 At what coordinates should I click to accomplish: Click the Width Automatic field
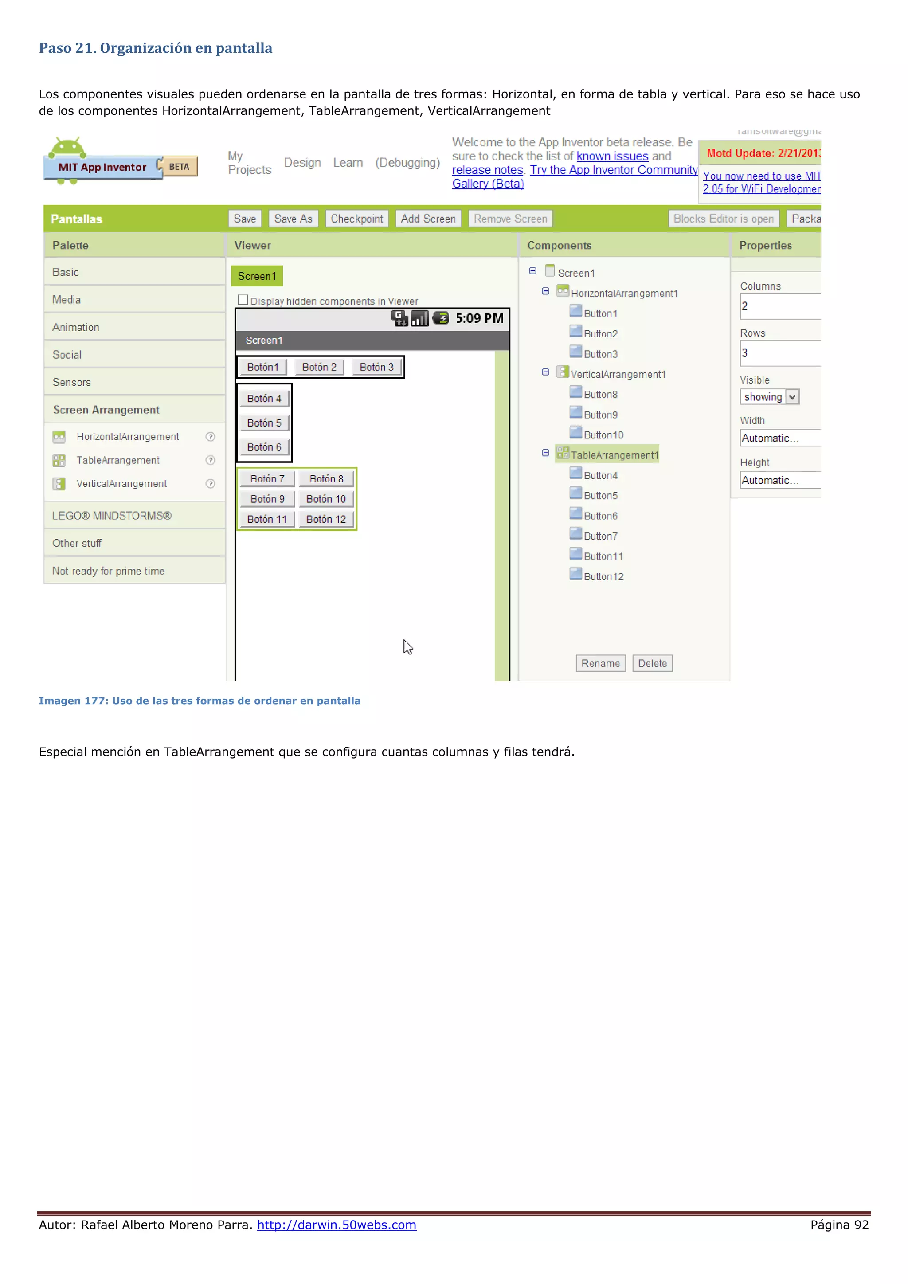point(780,438)
